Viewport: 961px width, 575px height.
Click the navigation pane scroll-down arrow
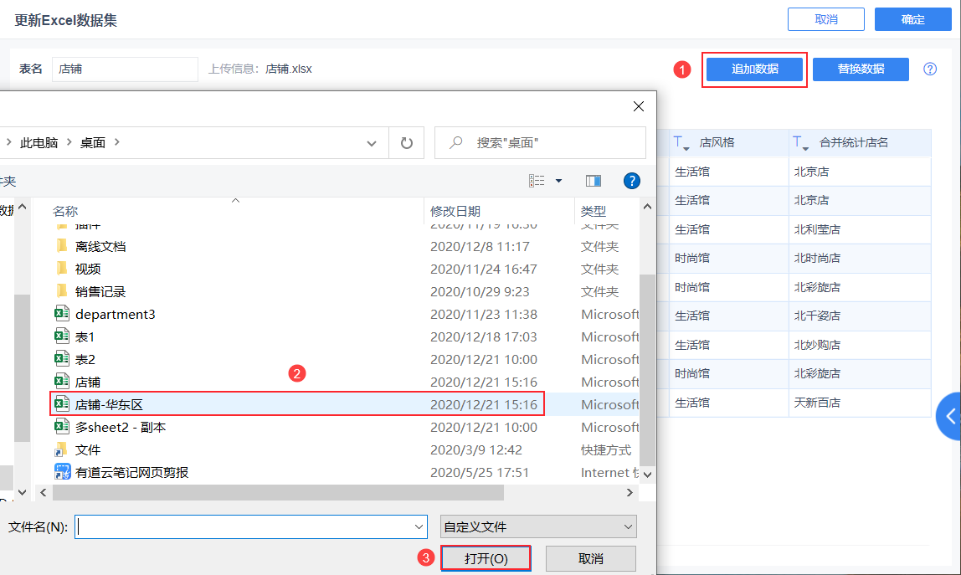[22, 492]
